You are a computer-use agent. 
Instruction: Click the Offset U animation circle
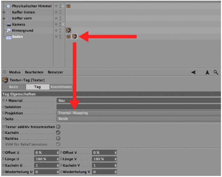pos(3,153)
